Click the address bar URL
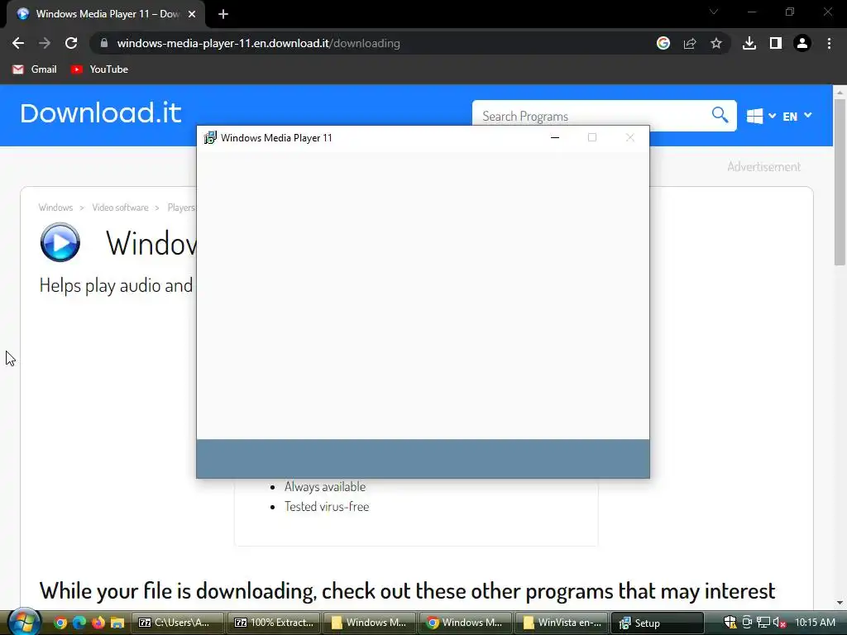847x635 pixels. tap(259, 43)
